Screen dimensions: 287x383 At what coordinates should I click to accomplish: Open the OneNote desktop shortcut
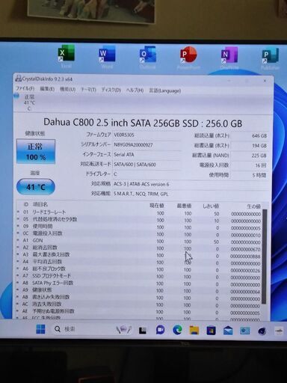[229, 58]
